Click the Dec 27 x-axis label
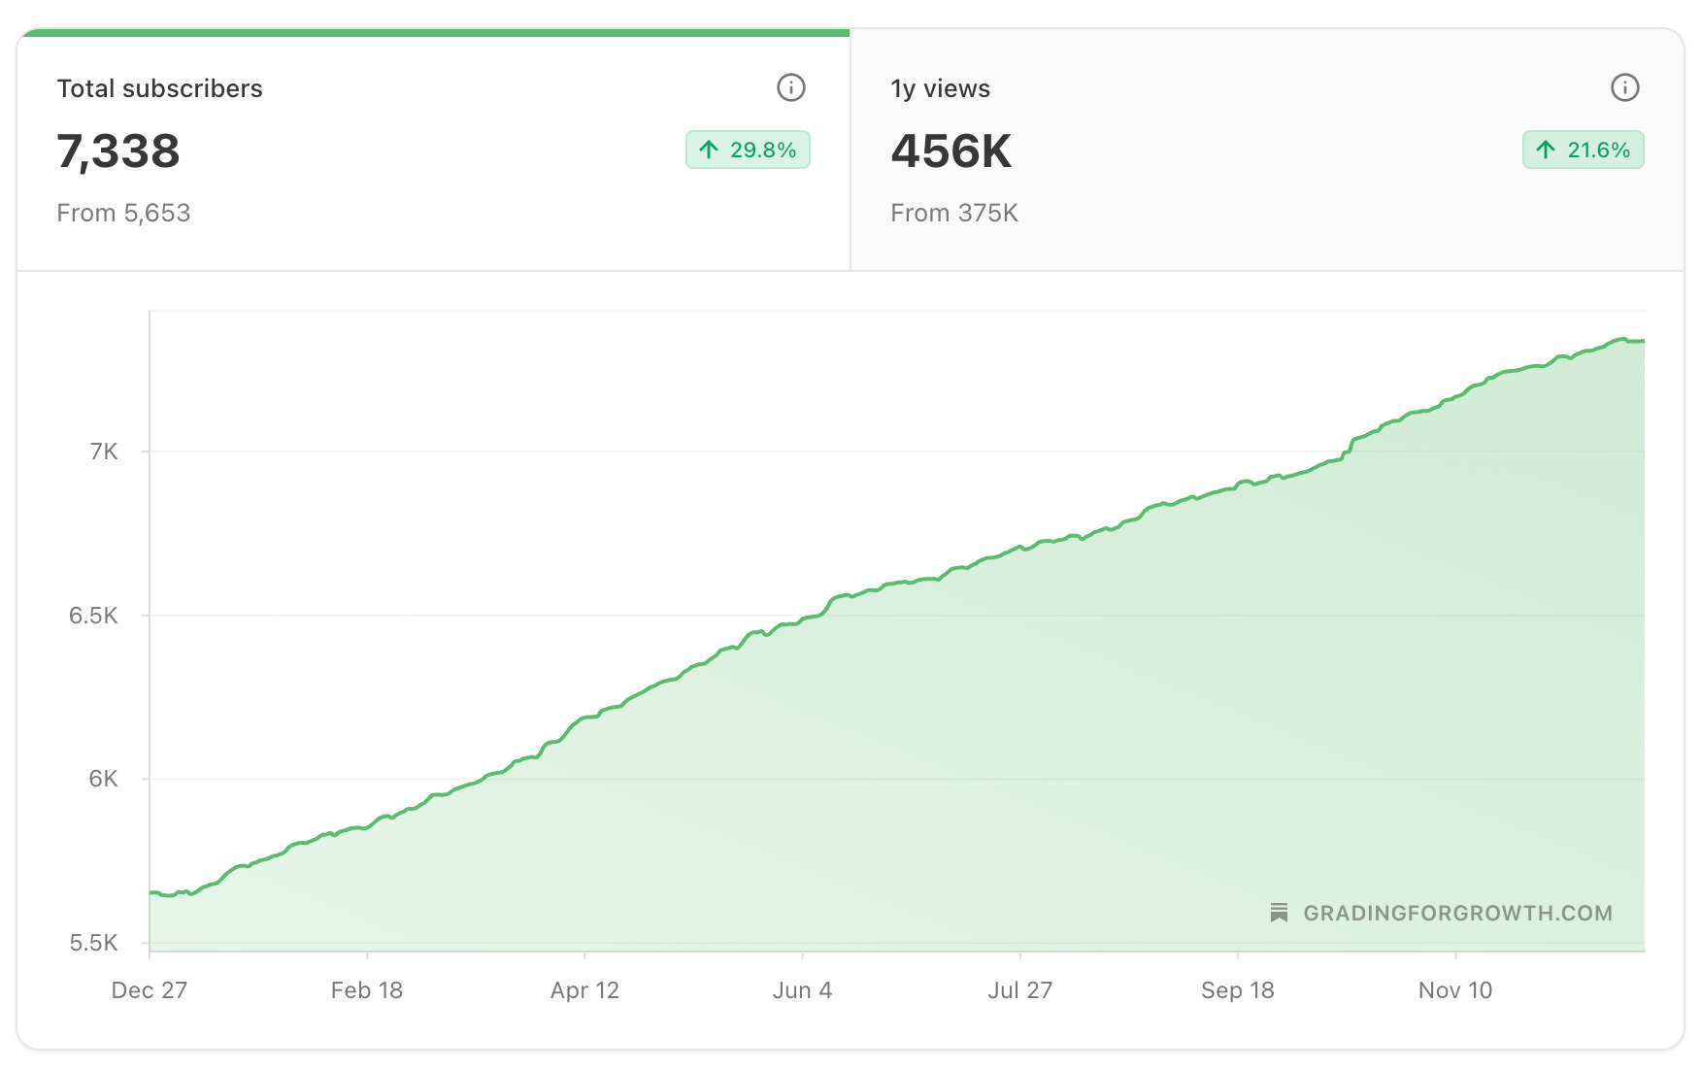The image size is (1701, 1070). [150, 990]
